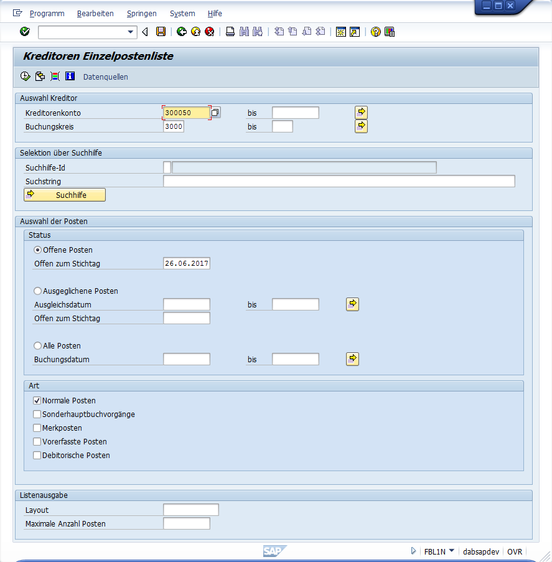
Task: Click the Get Variant icon
Action: 40,77
